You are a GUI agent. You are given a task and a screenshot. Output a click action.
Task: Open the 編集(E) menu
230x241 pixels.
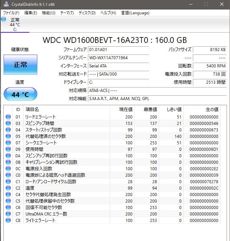point(31,13)
